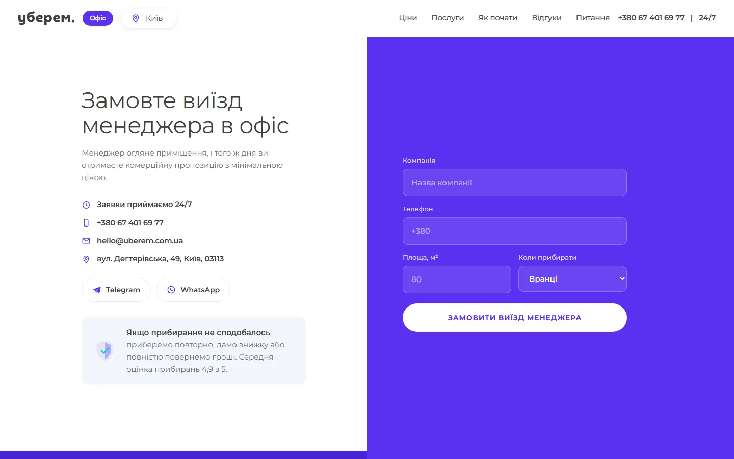The height and width of the screenshot is (459, 734).
Task: Click the heading Замовте виїзд менеджера в офіс
Action: [186, 113]
